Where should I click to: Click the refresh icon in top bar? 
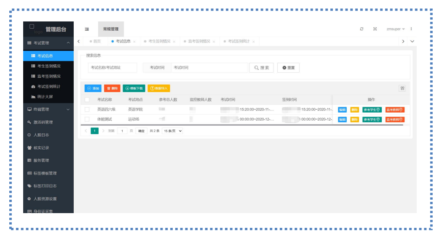pyautogui.click(x=362, y=29)
